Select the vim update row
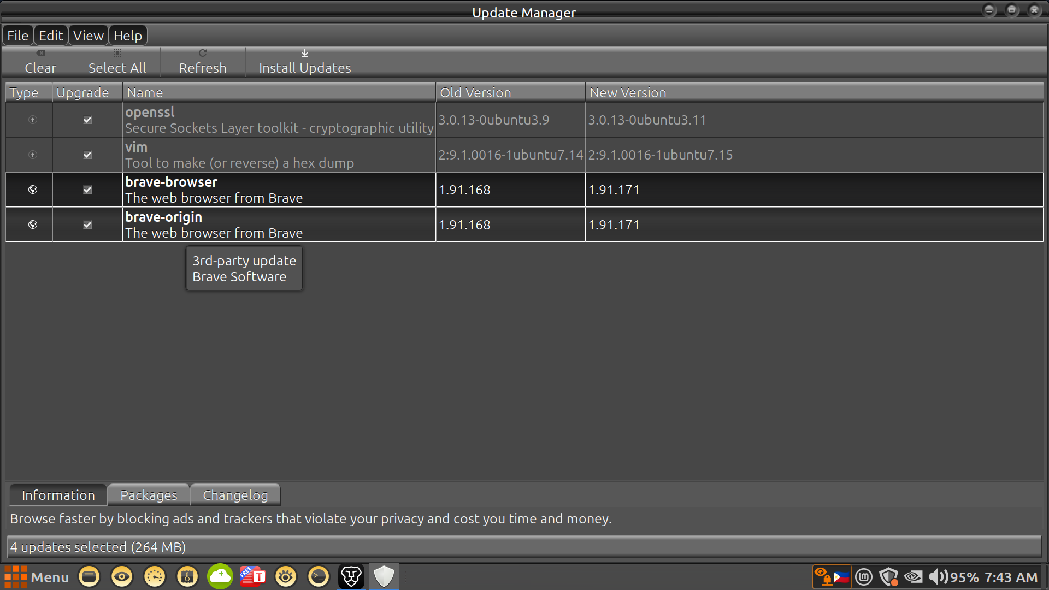This screenshot has height=590, width=1049. tap(524, 155)
